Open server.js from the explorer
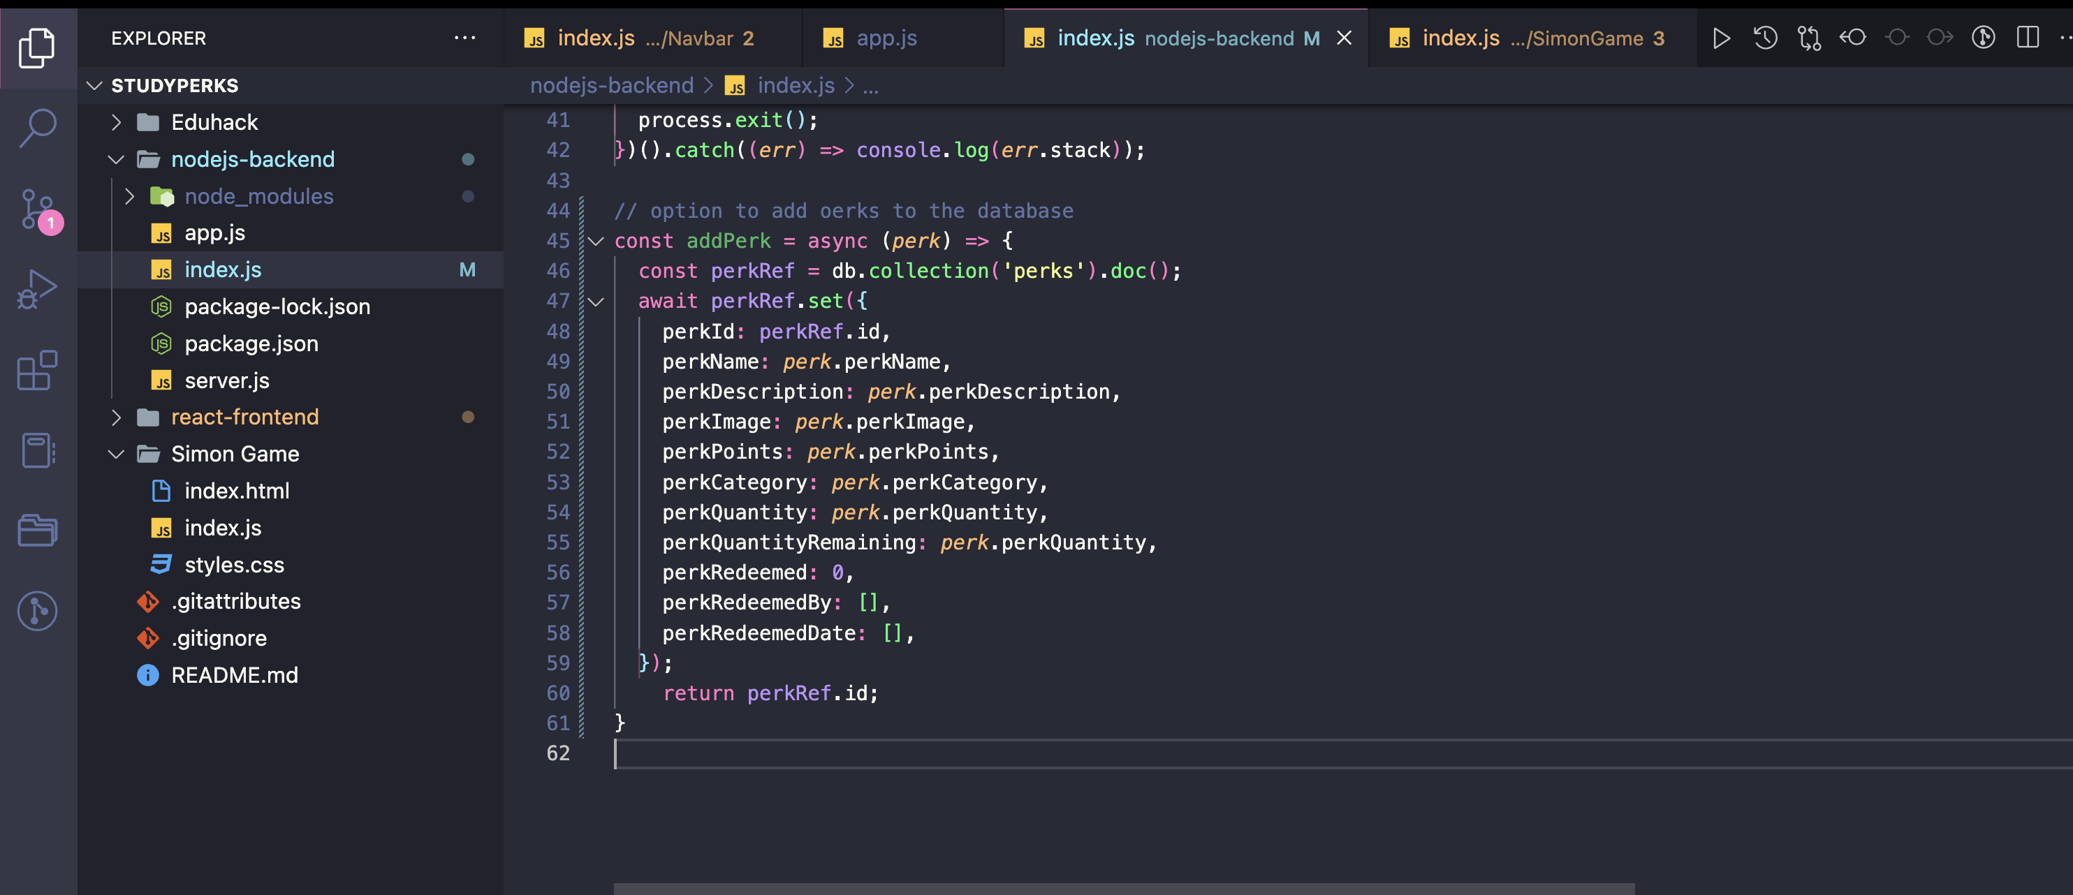 tap(226, 380)
